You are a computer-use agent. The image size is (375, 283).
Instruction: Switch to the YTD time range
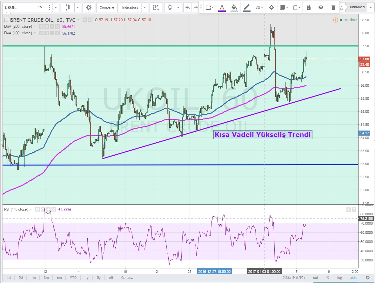pyautogui.click(x=73, y=278)
